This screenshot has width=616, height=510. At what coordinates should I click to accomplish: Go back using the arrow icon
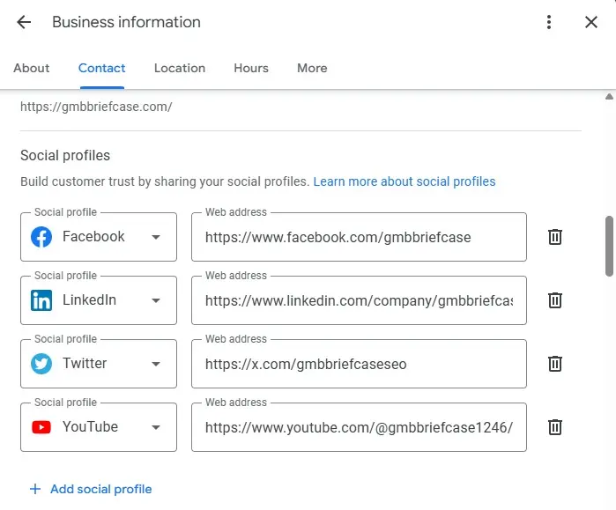pos(24,22)
